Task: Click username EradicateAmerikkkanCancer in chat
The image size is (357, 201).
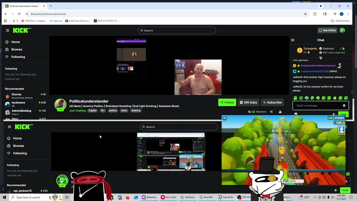Action: 318,66
